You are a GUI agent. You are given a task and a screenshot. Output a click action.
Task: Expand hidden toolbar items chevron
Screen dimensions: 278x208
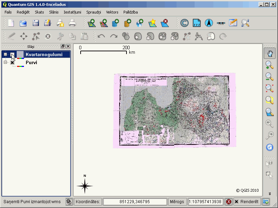click(x=270, y=193)
